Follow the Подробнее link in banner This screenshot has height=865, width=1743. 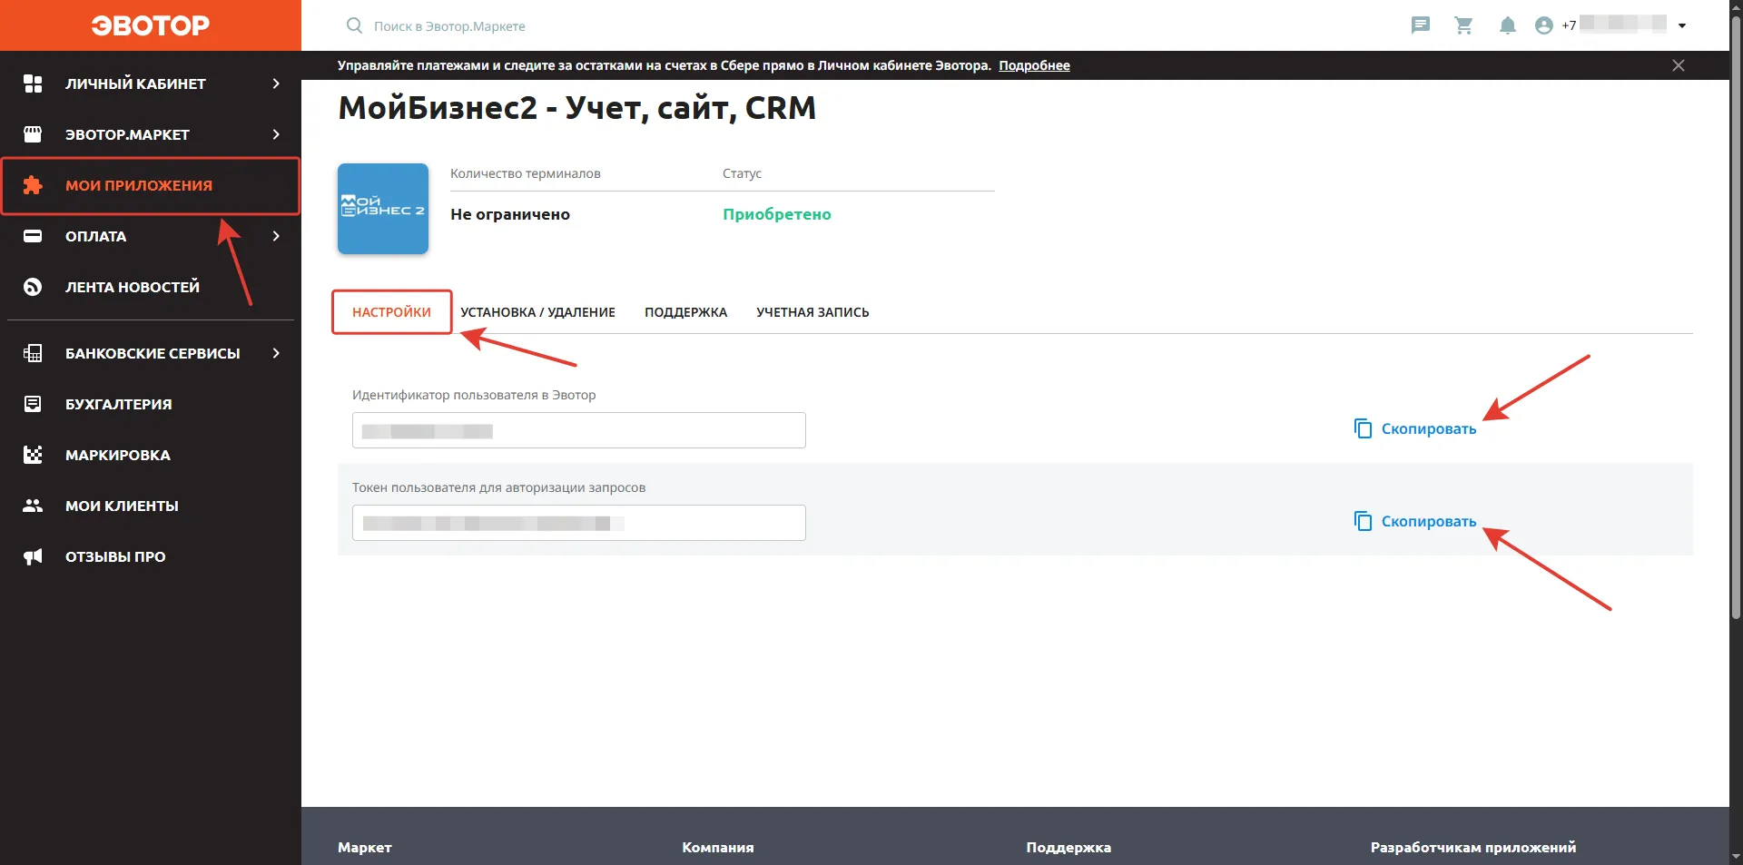click(x=1034, y=65)
